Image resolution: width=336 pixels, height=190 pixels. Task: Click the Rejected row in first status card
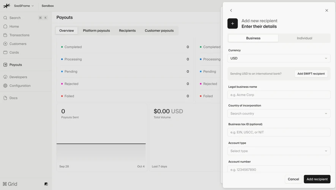click(x=125, y=84)
